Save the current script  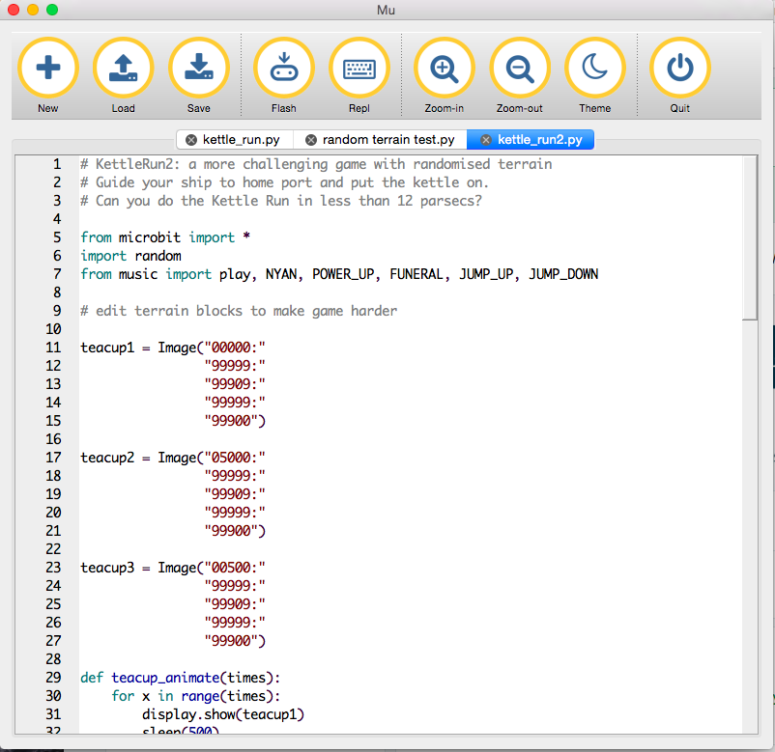point(198,68)
